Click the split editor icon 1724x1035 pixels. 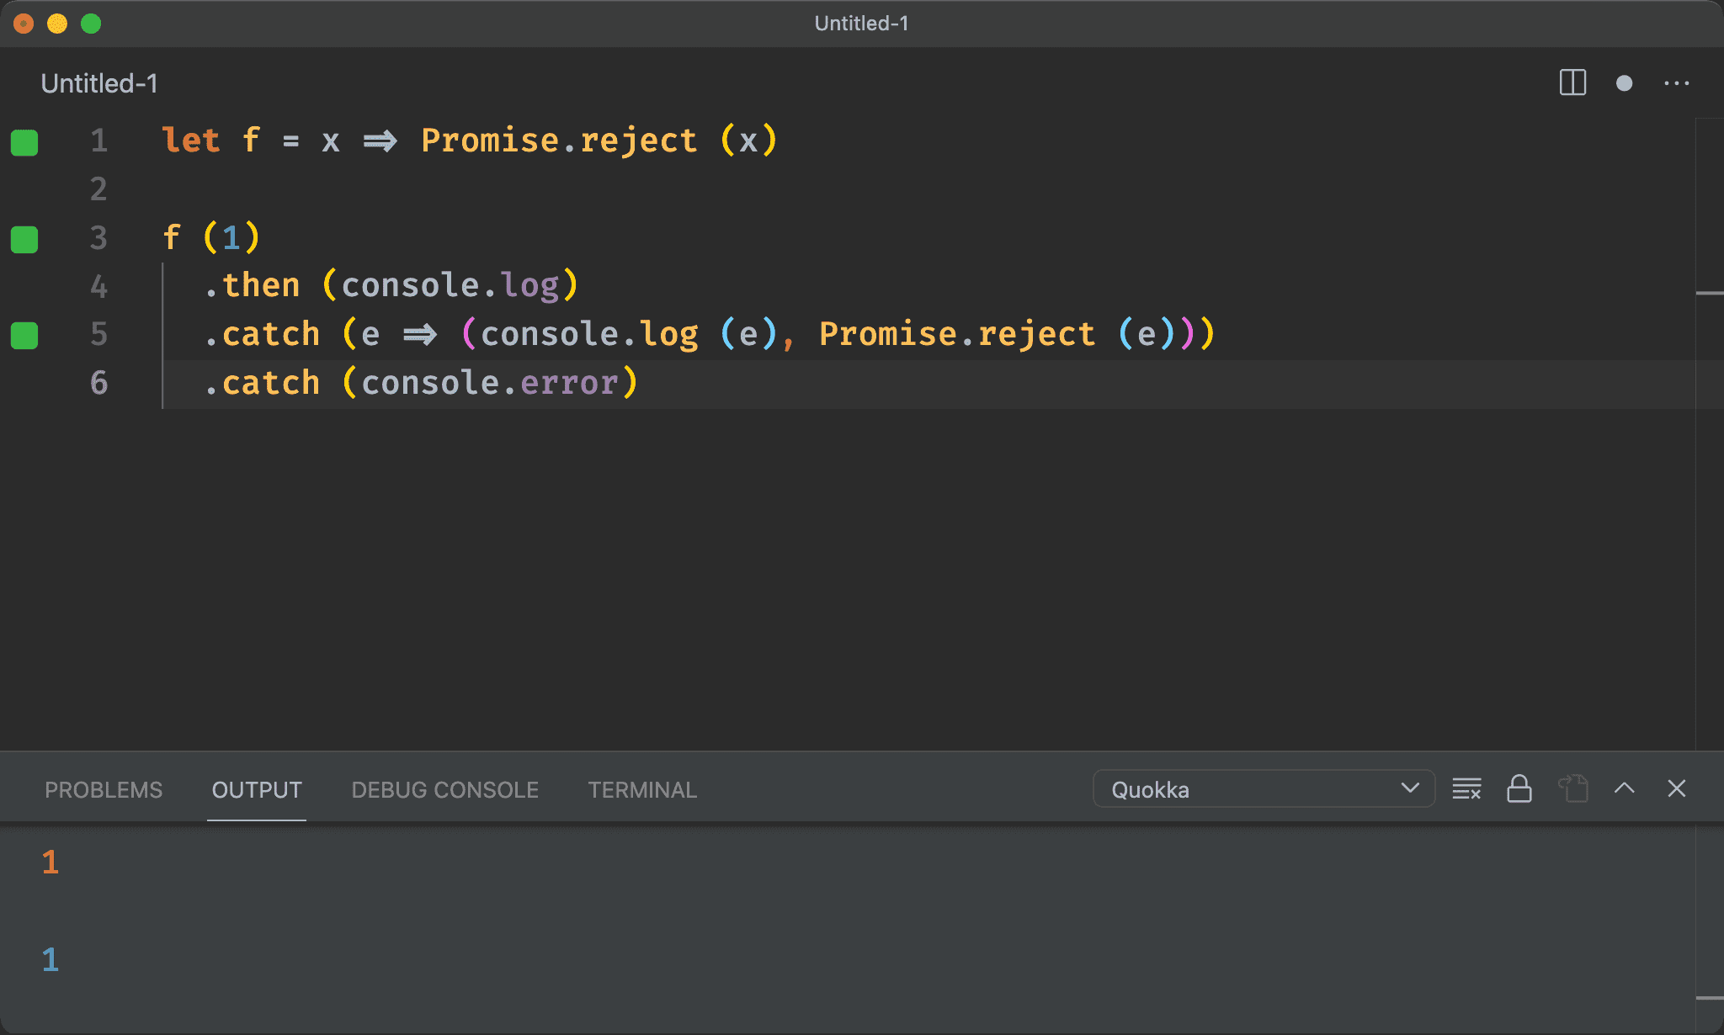click(1572, 82)
